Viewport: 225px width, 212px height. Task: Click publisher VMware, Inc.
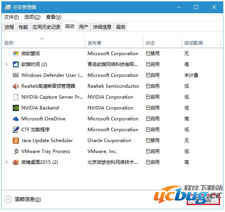pyautogui.click(x=102, y=151)
